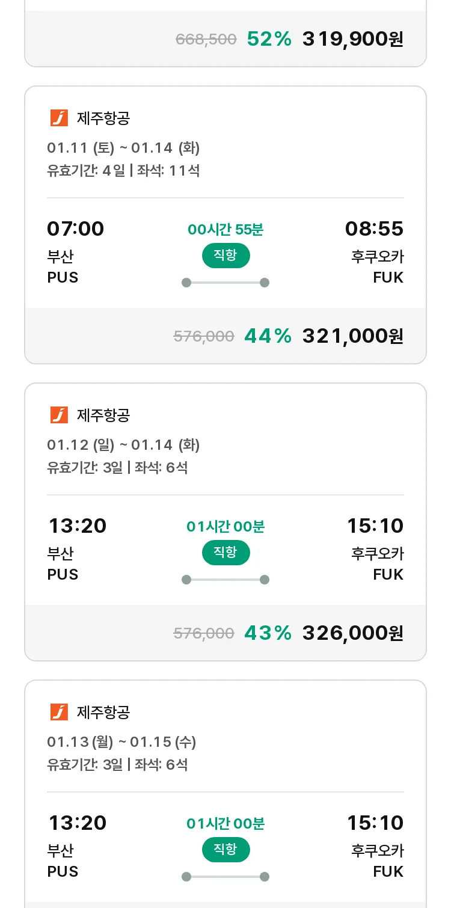Choose the 326,000원 fare
Image resolution: width=451 pixels, height=908 pixels.
[x=352, y=633]
